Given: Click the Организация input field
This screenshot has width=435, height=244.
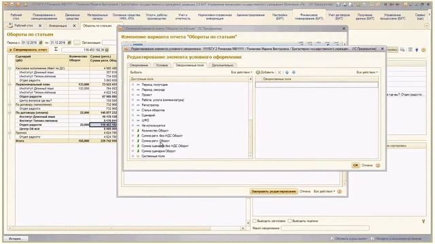Looking at the screenshot, I should [109, 43].
